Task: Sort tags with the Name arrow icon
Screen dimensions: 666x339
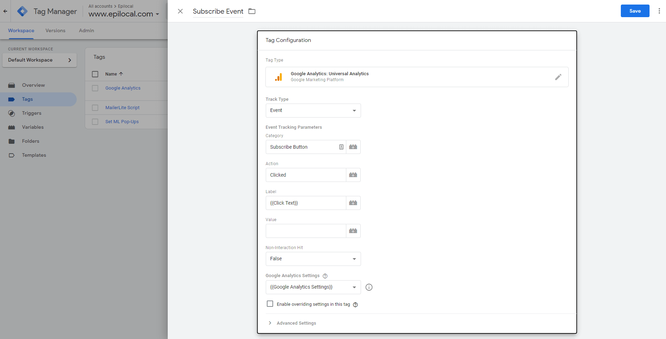Action: tap(121, 74)
